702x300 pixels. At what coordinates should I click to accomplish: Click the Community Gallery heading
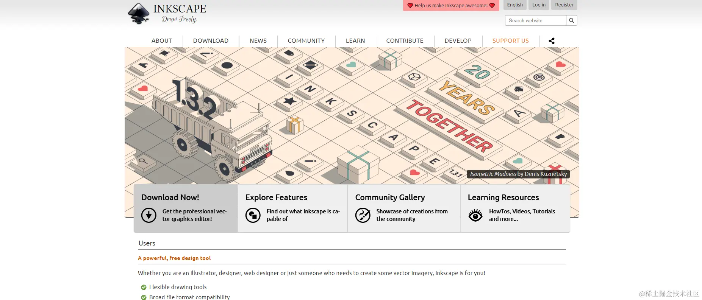click(x=390, y=197)
